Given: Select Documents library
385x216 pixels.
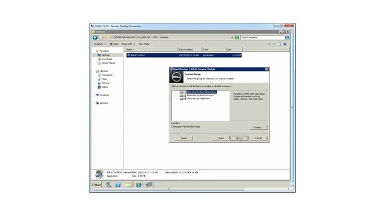Looking at the screenshot, I should point(105,75).
